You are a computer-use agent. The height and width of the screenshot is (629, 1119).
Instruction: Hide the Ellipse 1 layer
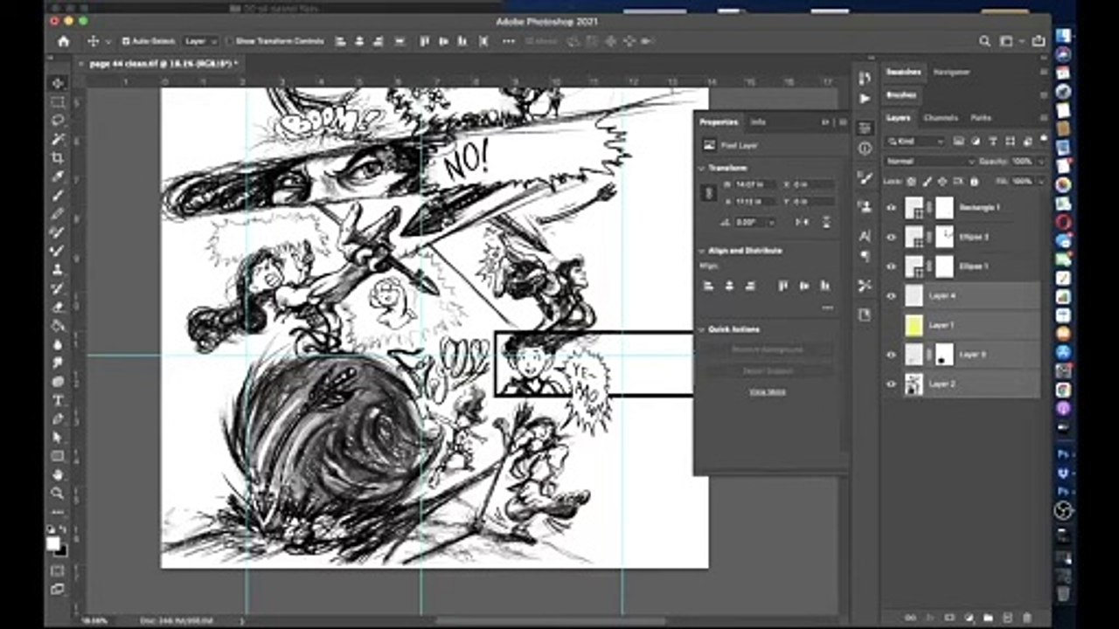point(891,266)
